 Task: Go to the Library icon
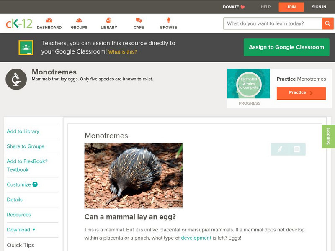point(109,20)
